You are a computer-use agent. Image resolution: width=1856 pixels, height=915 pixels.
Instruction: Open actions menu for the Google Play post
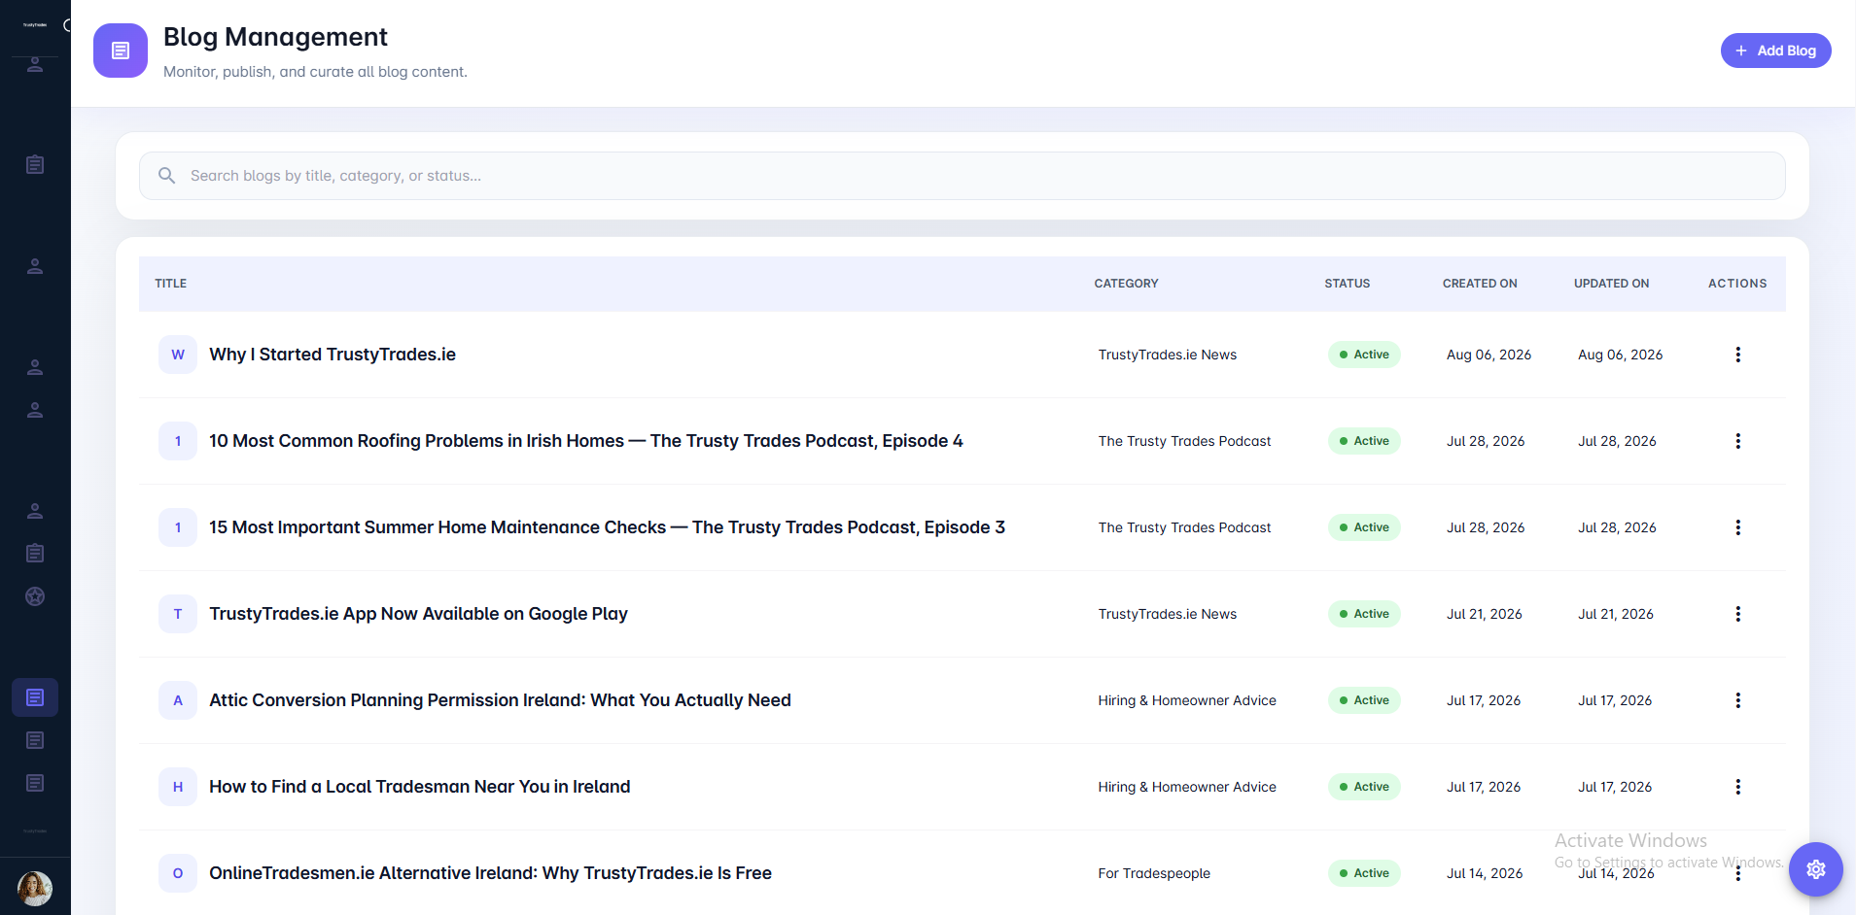[1738, 614]
